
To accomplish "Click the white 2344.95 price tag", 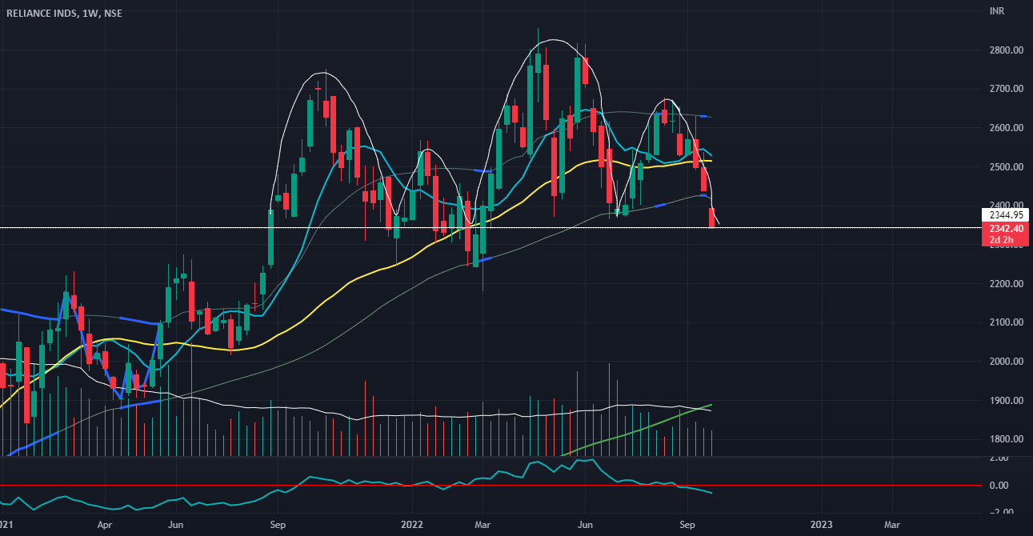I will [1004, 214].
